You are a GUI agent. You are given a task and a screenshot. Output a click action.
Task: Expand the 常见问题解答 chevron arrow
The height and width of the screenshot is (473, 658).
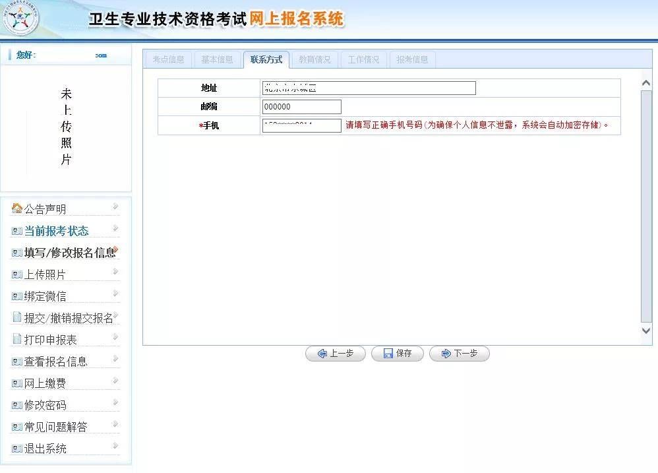(115, 424)
